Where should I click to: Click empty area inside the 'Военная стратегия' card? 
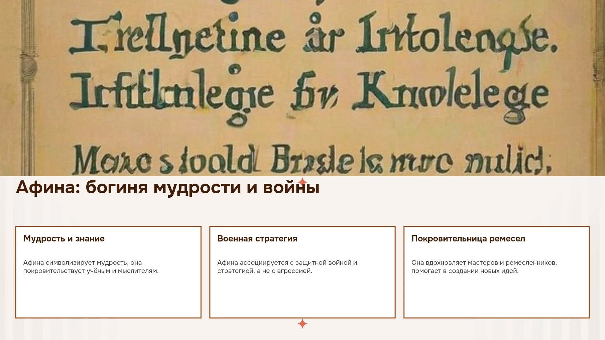coord(302,297)
